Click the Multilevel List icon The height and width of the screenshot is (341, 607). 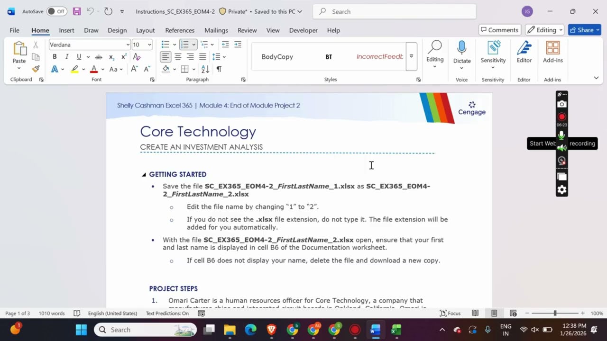[x=204, y=45]
